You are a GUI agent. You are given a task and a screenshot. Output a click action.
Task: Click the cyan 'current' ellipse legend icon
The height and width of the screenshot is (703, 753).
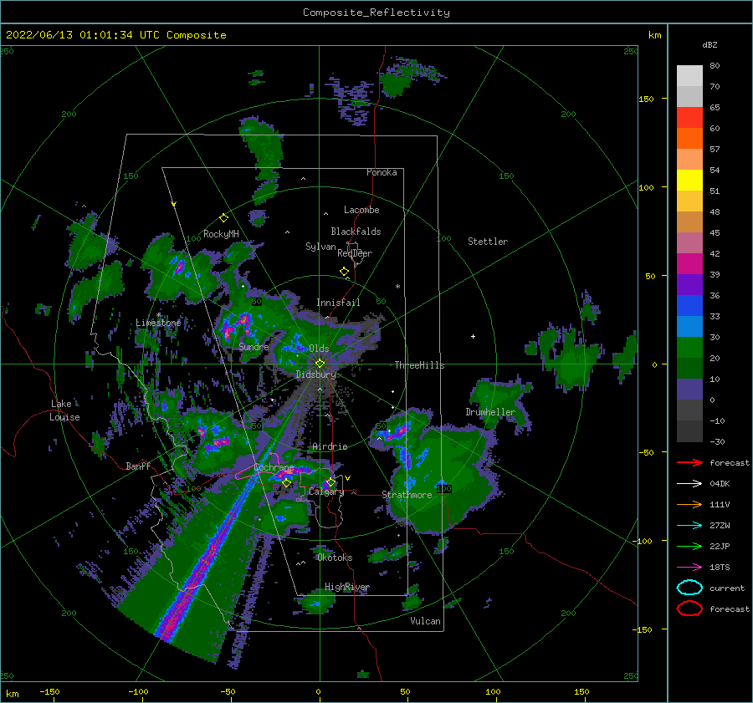[x=689, y=588]
